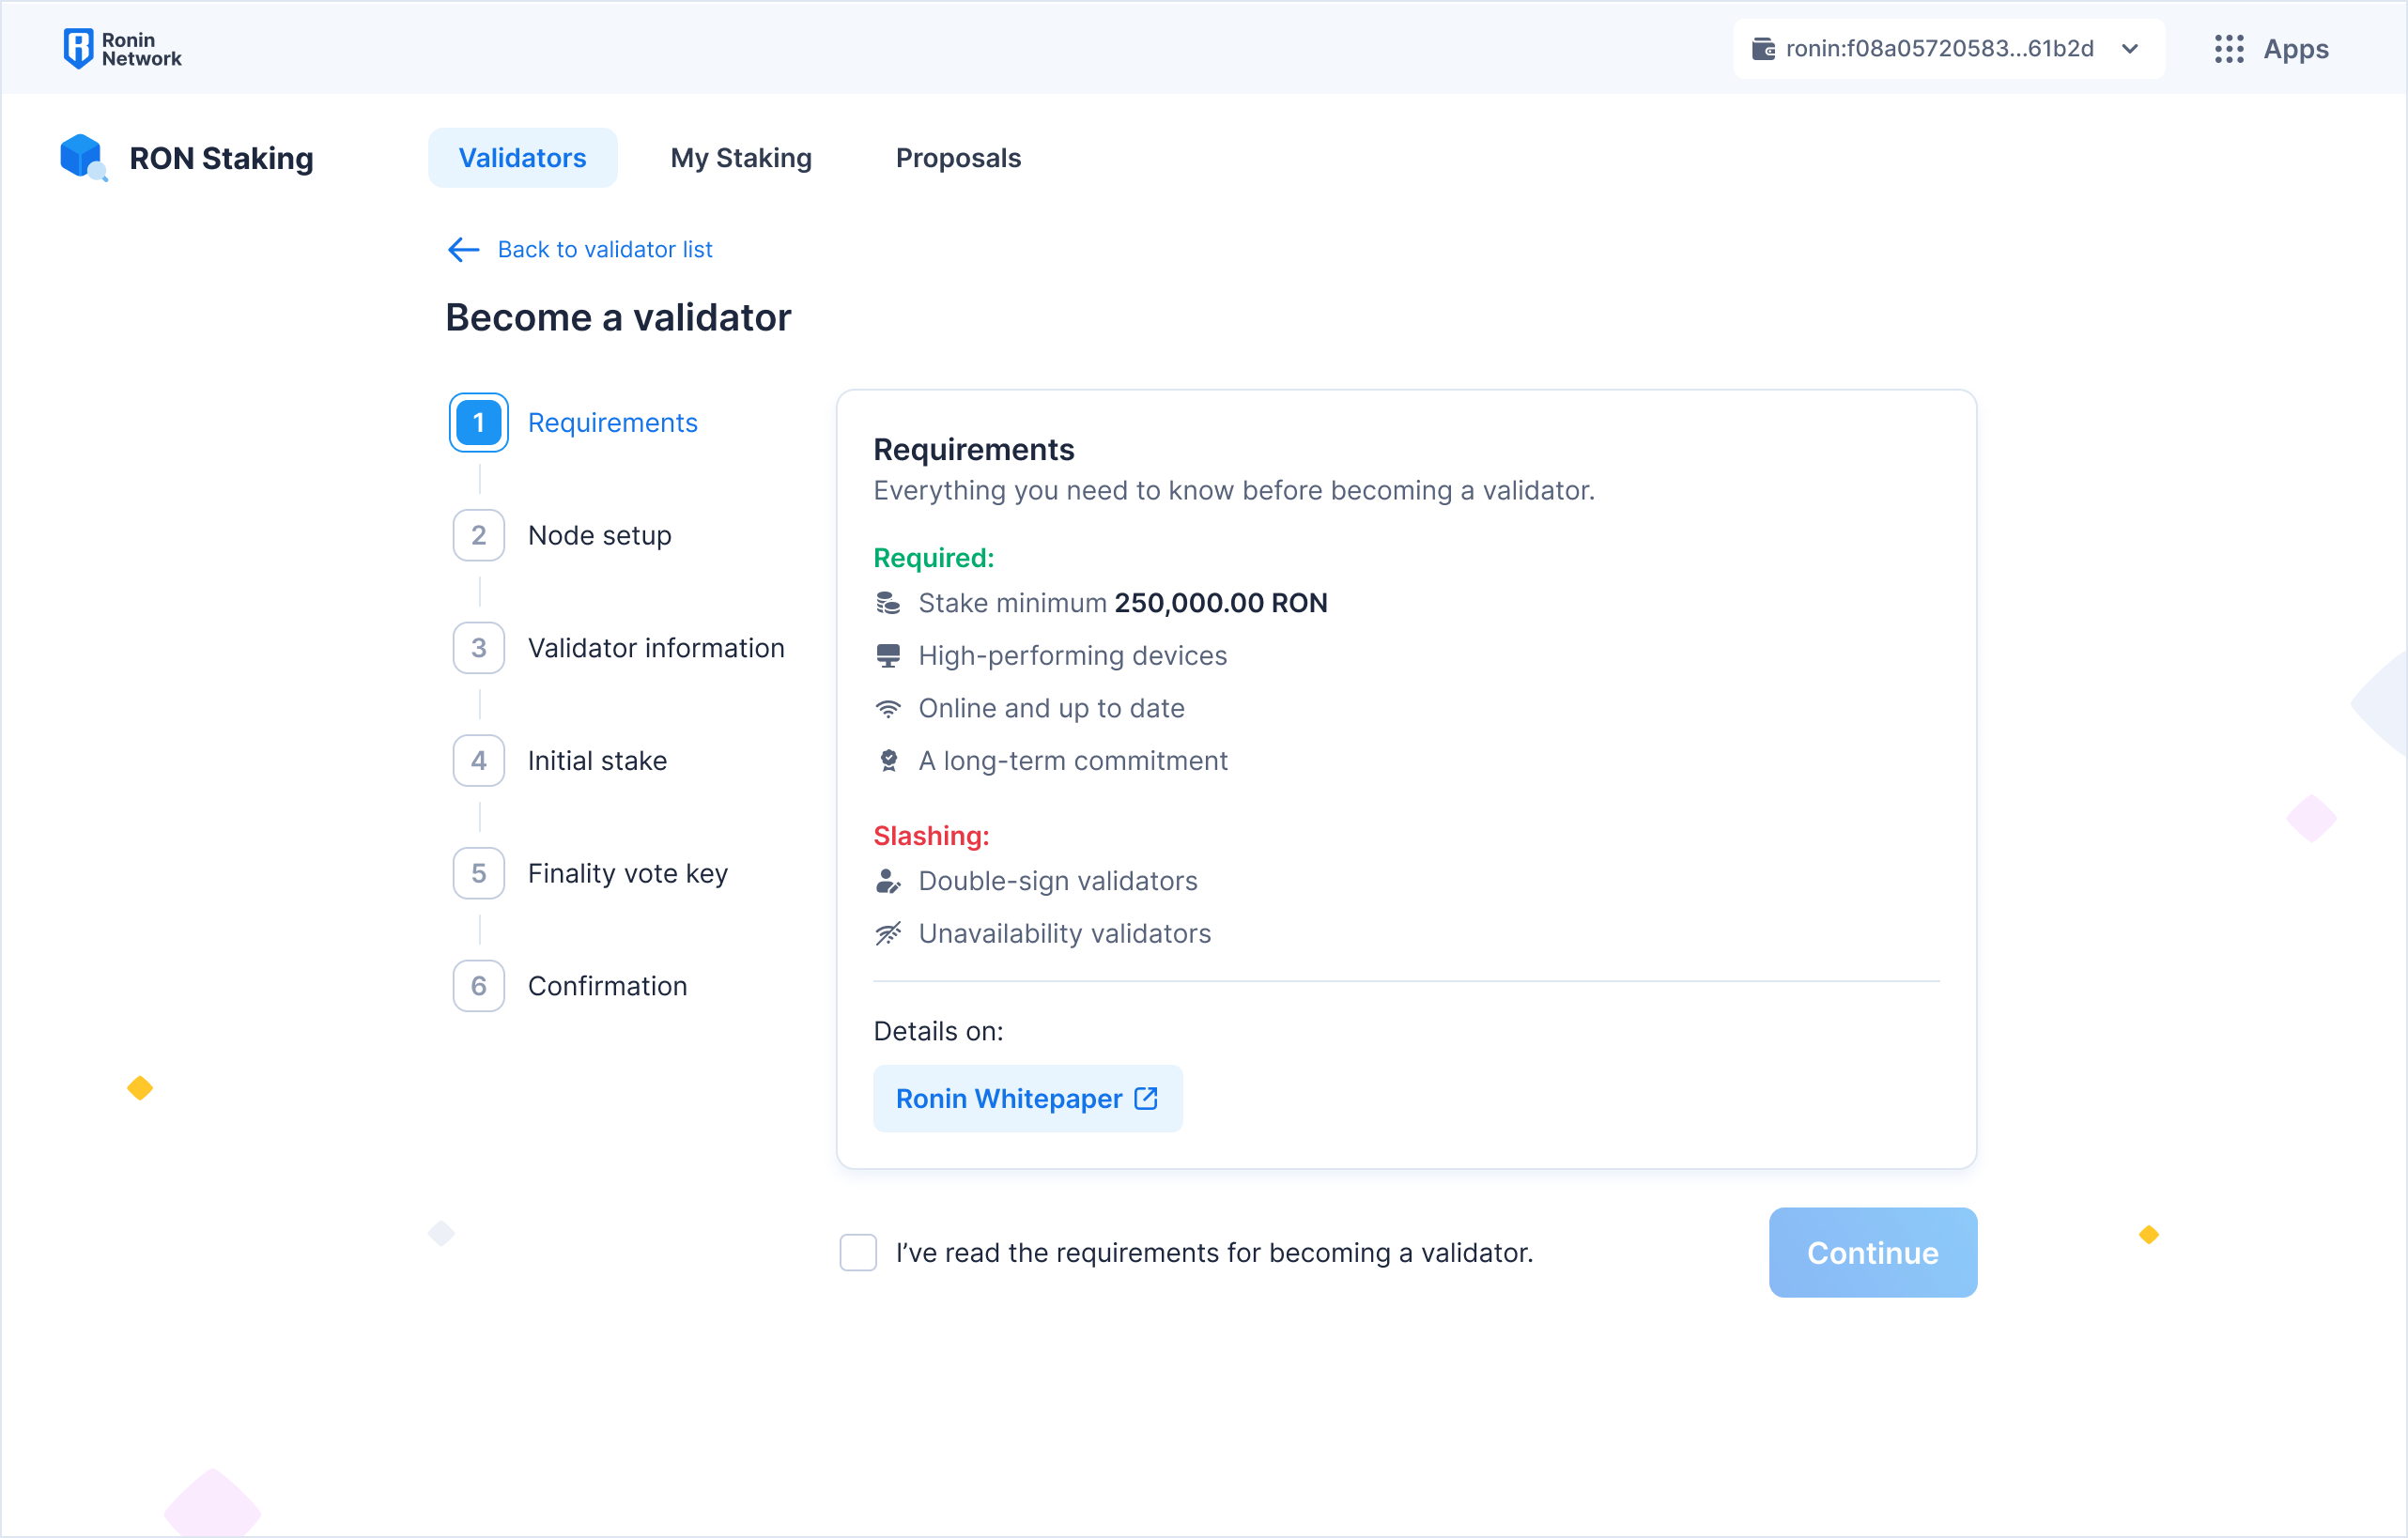Select the Requirements step label
The image size is (2408, 1538).
pyautogui.click(x=613, y=422)
